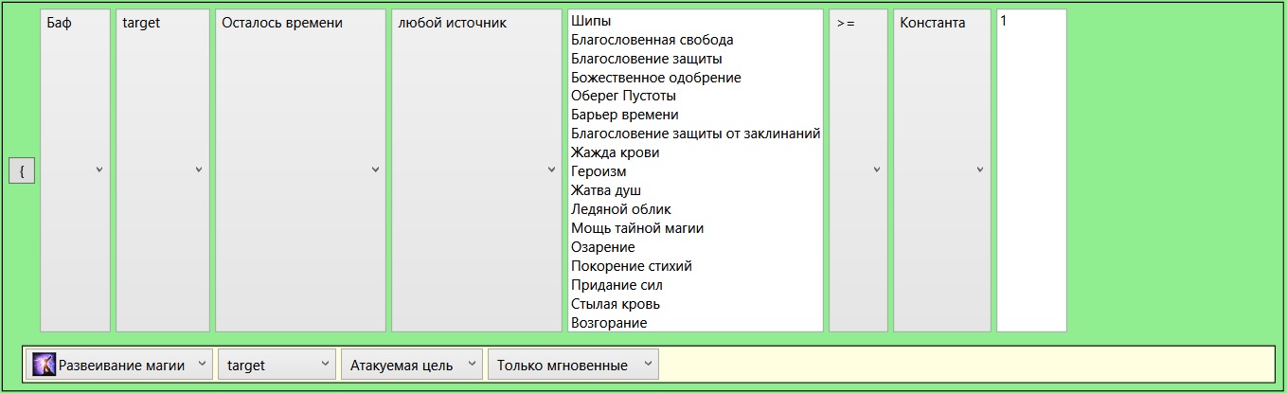Image resolution: width=1287 pixels, height=393 pixels.
Task: Open the Константа value type dropdown
Action: click(x=942, y=170)
